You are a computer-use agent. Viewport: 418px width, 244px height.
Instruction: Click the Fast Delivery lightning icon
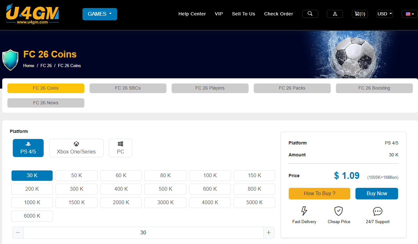(x=304, y=211)
